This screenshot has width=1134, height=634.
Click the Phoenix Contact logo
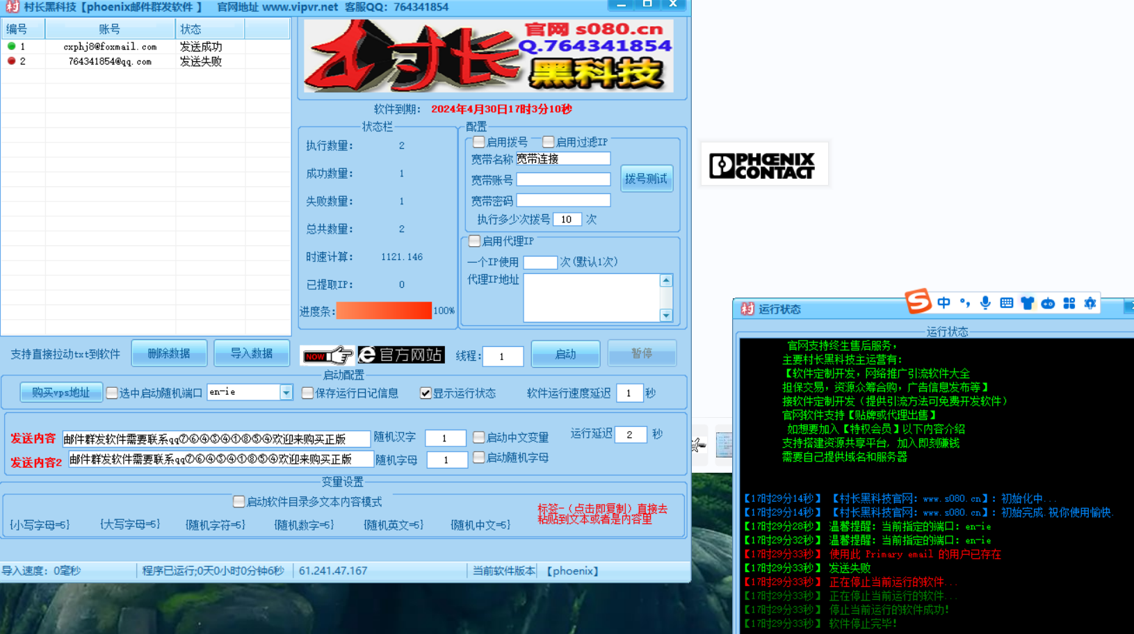tap(764, 164)
